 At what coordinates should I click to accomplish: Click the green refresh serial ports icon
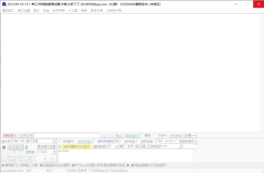click(26, 147)
